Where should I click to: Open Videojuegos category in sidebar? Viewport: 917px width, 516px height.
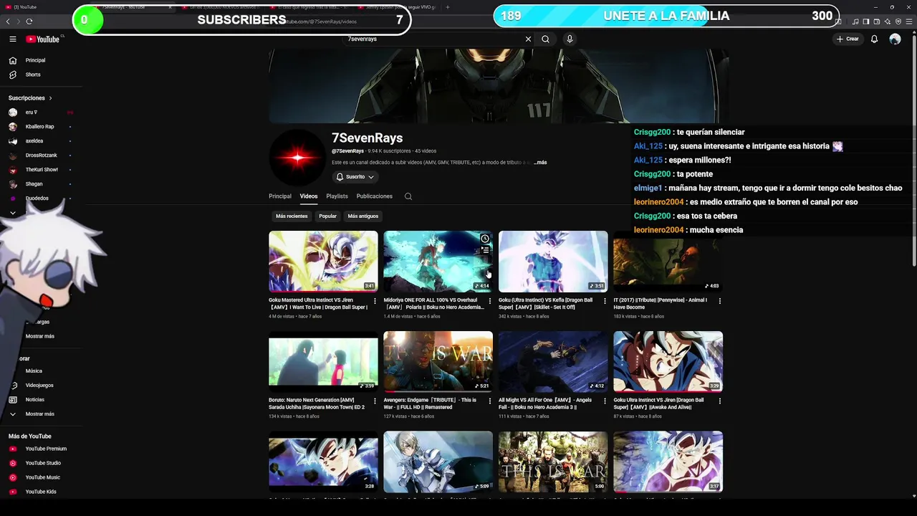click(x=39, y=385)
